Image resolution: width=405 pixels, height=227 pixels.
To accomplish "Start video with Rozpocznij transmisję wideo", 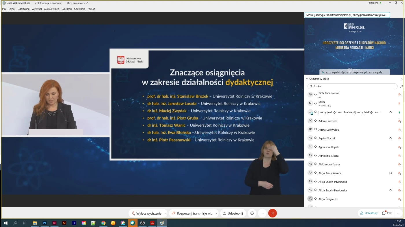I will [x=192, y=213].
